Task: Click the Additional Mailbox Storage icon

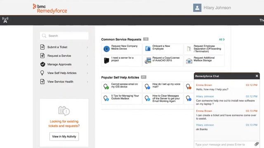Action: 189,61
